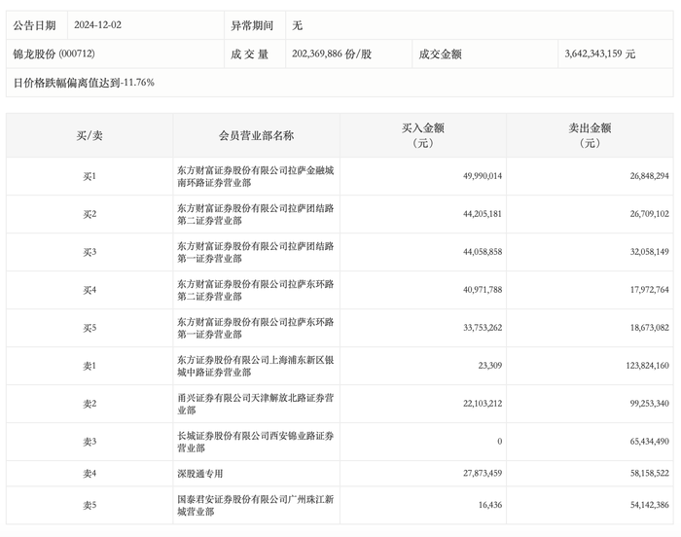Select the 买3 row label
Viewport: 681px width, 537px height.
tap(90, 252)
